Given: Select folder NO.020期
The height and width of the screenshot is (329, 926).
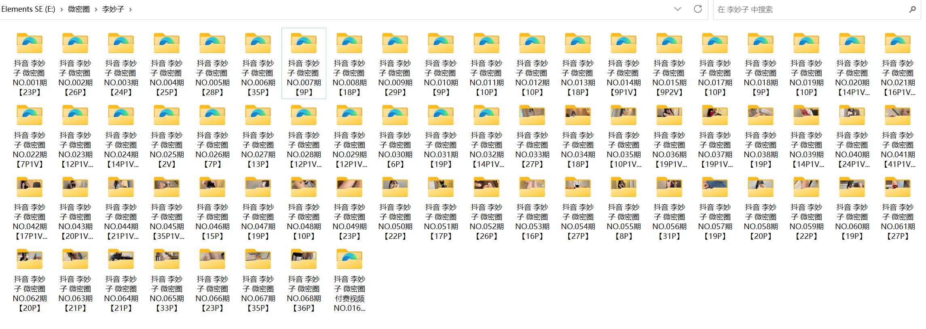Looking at the screenshot, I should pyautogui.click(x=852, y=64).
